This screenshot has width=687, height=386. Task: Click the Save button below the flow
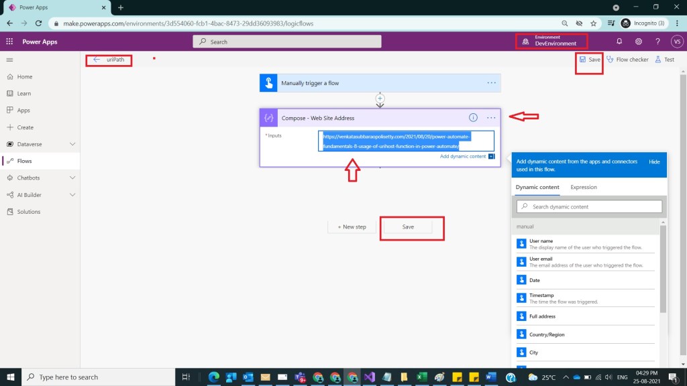(408, 227)
